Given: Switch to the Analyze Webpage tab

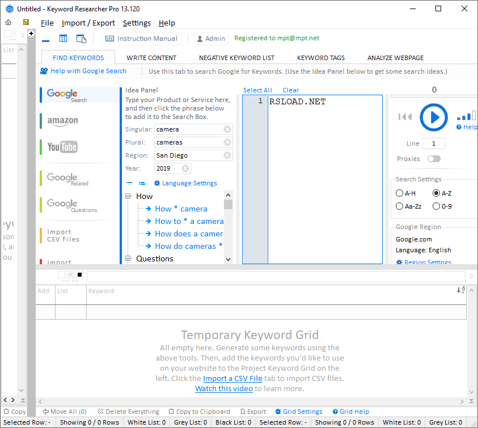Looking at the screenshot, I should [x=395, y=58].
